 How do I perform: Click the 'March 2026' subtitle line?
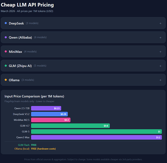tap(27, 11)
